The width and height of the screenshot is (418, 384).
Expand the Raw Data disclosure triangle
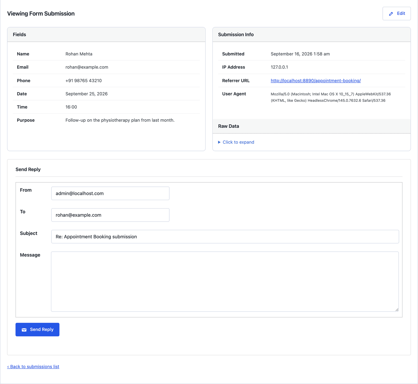[219, 142]
